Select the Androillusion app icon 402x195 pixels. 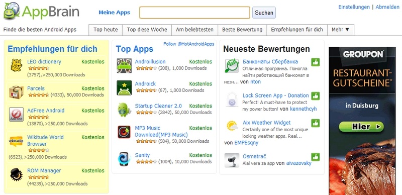pos(124,65)
